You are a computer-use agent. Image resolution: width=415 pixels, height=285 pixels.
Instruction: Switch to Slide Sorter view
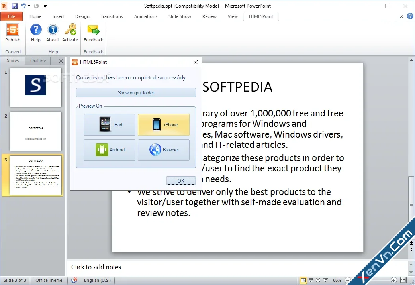[x=311, y=280]
